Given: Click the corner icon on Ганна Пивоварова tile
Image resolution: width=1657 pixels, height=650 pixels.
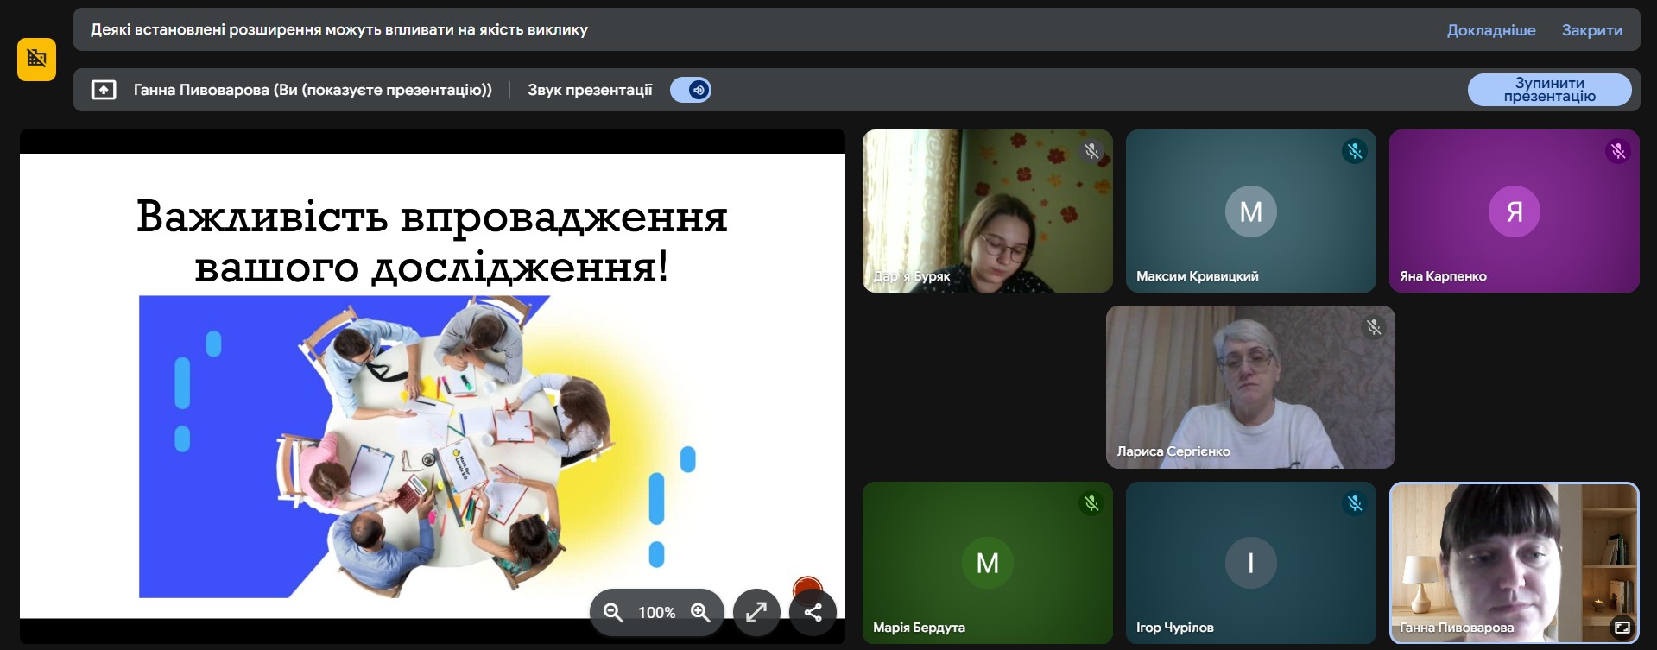Looking at the screenshot, I should coord(1622,628).
